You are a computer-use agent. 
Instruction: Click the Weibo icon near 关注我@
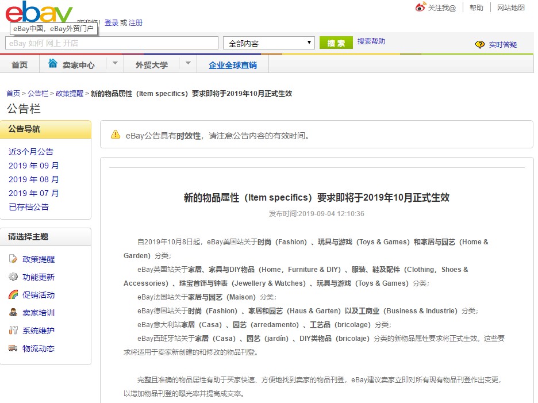click(420, 7)
